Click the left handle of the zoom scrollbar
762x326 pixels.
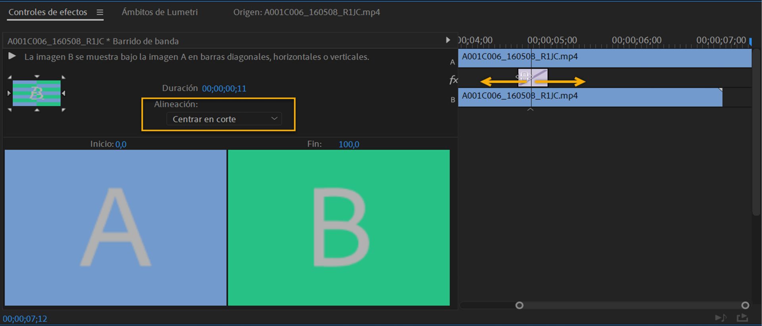pos(519,305)
